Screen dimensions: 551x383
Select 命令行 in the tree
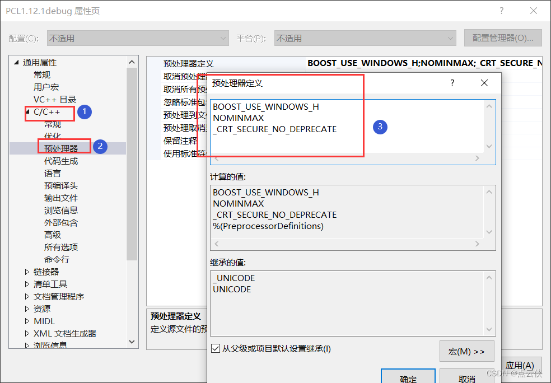(57, 259)
